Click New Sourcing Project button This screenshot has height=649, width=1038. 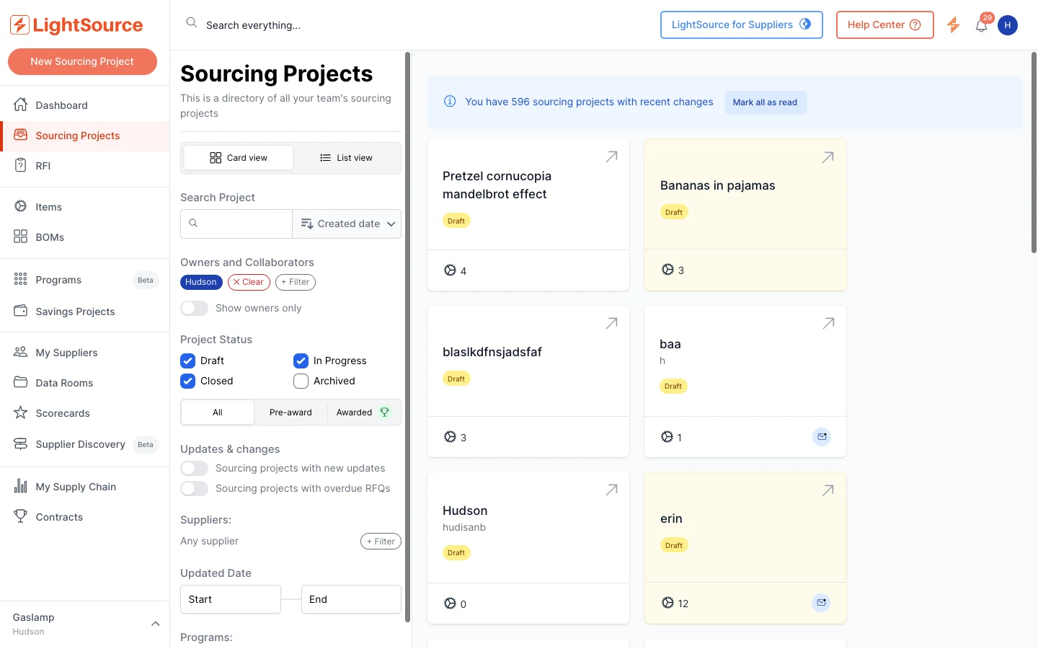click(x=82, y=61)
